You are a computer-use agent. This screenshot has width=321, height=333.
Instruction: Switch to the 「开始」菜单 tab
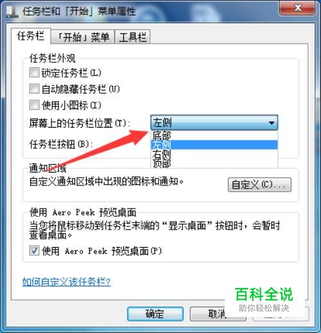(83, 37)
